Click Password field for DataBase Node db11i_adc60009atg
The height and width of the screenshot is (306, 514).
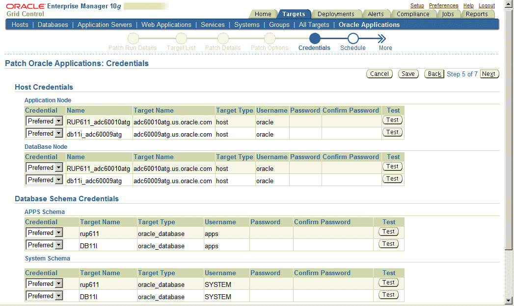point(305,180)
